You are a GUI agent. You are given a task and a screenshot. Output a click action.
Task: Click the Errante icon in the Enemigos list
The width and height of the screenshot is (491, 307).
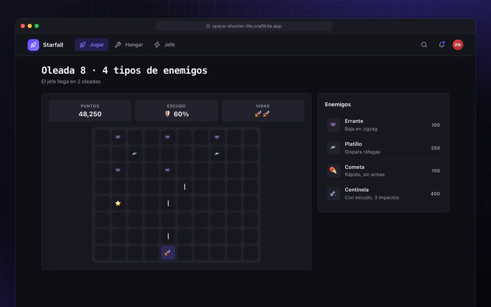click(333, 125)
